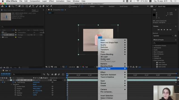The height and width of the screenshot is (100, 179).
Task: Expand the Animation Presets category
Action: (x=153, y=46)
